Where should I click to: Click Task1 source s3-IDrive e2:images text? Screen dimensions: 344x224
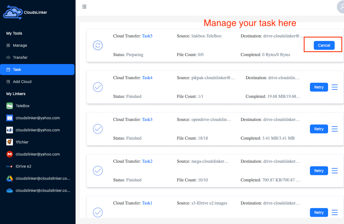point(209,203)
